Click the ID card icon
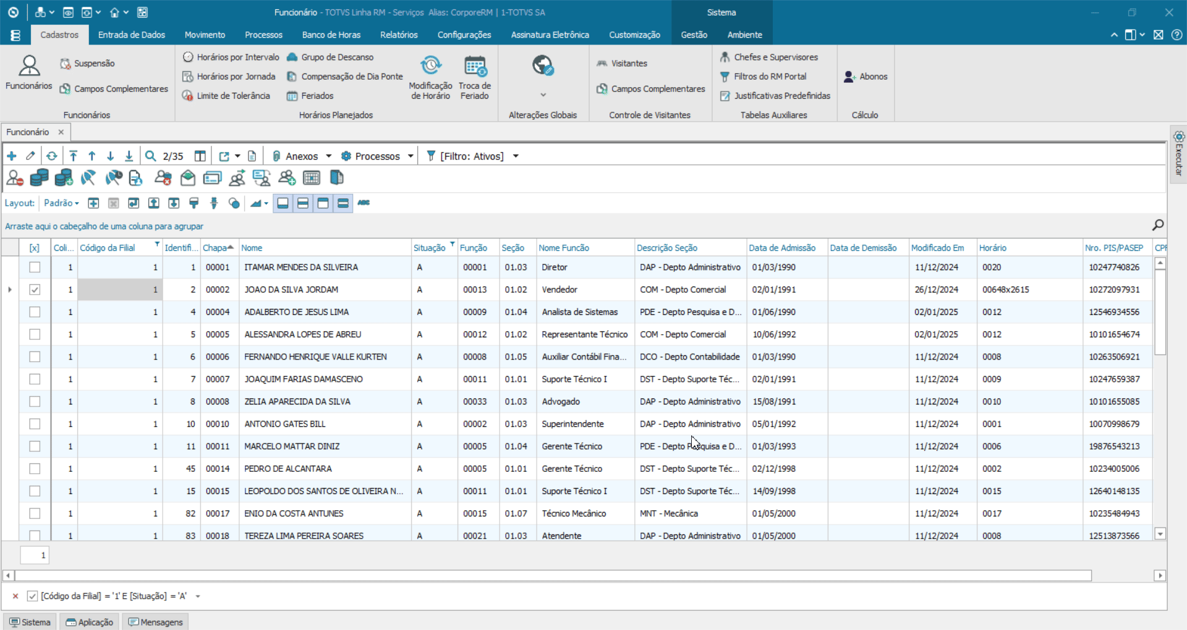 pyautogui.click(x=212, y=178)
